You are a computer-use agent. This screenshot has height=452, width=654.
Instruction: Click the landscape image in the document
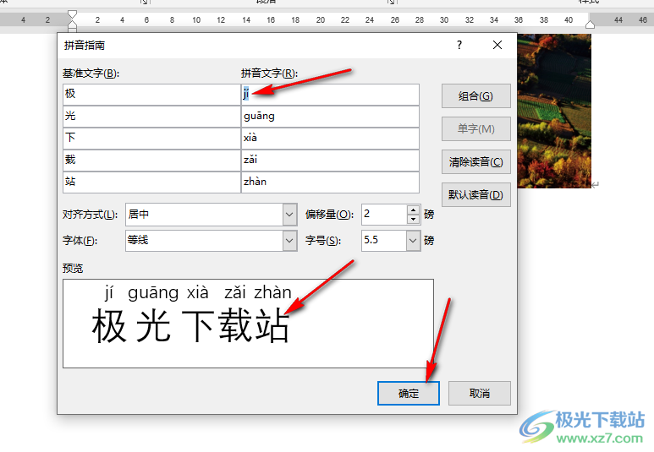pos(554,111)
